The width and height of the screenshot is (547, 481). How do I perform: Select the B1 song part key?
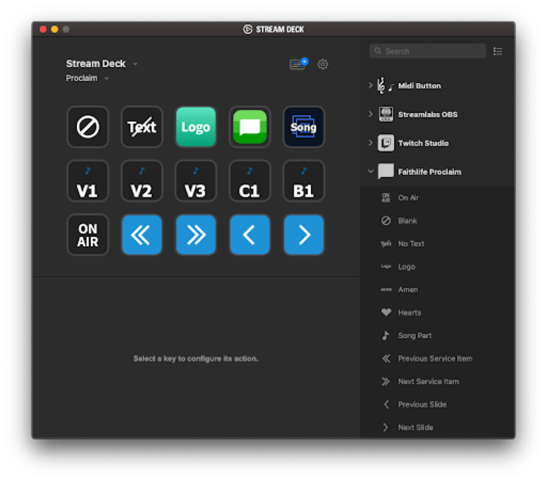tap(304, 181)
